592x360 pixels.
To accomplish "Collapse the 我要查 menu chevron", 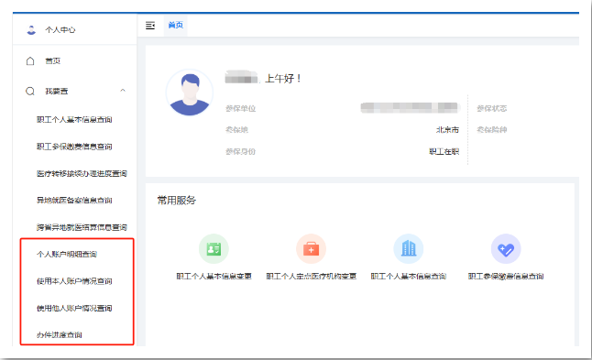I will tap(123, 91).
